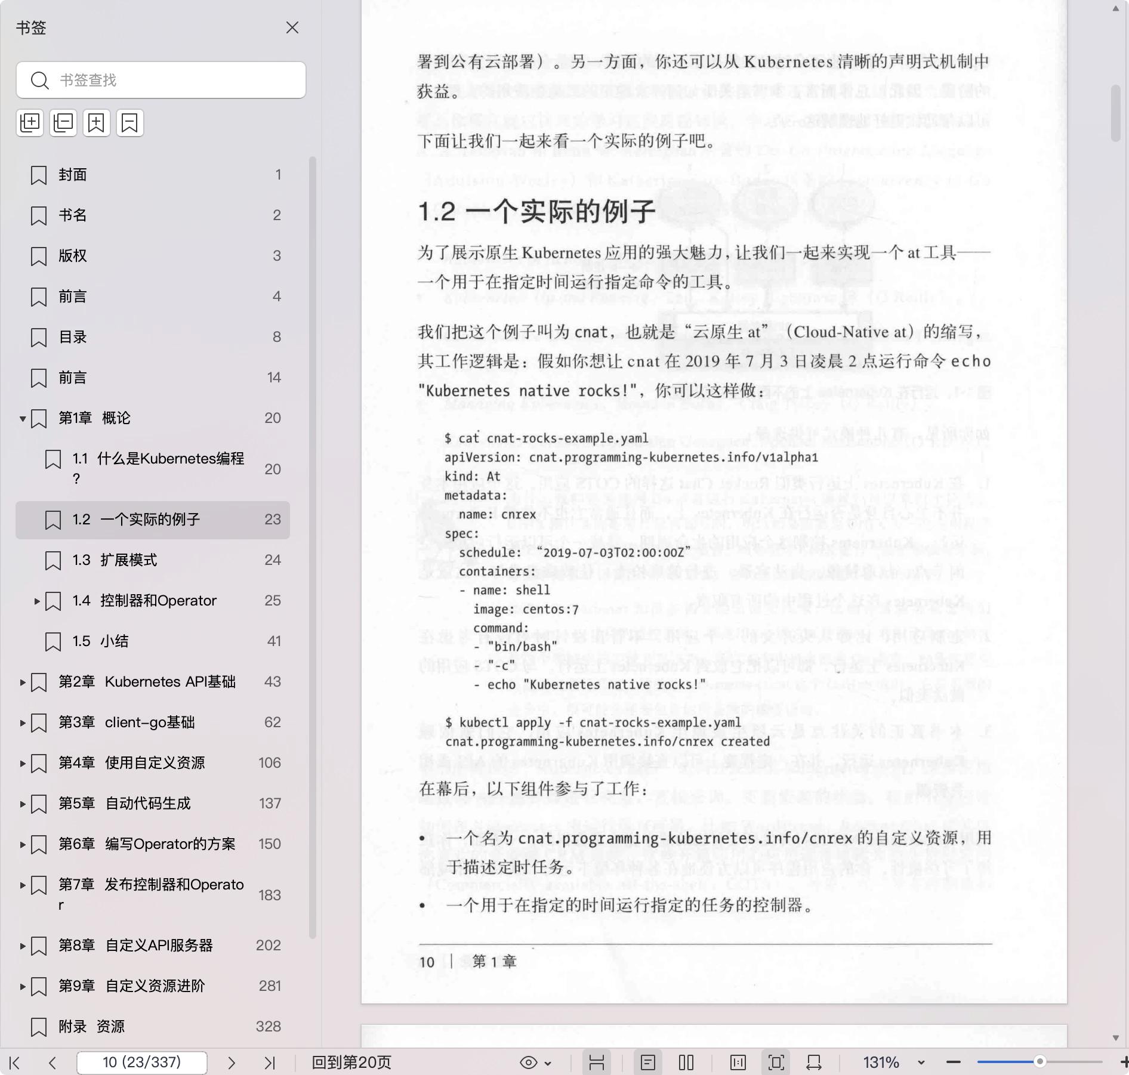Go to the first page
Image resolution: width=1129 pixels, height=1075 pixels.
coord(16,1062)
